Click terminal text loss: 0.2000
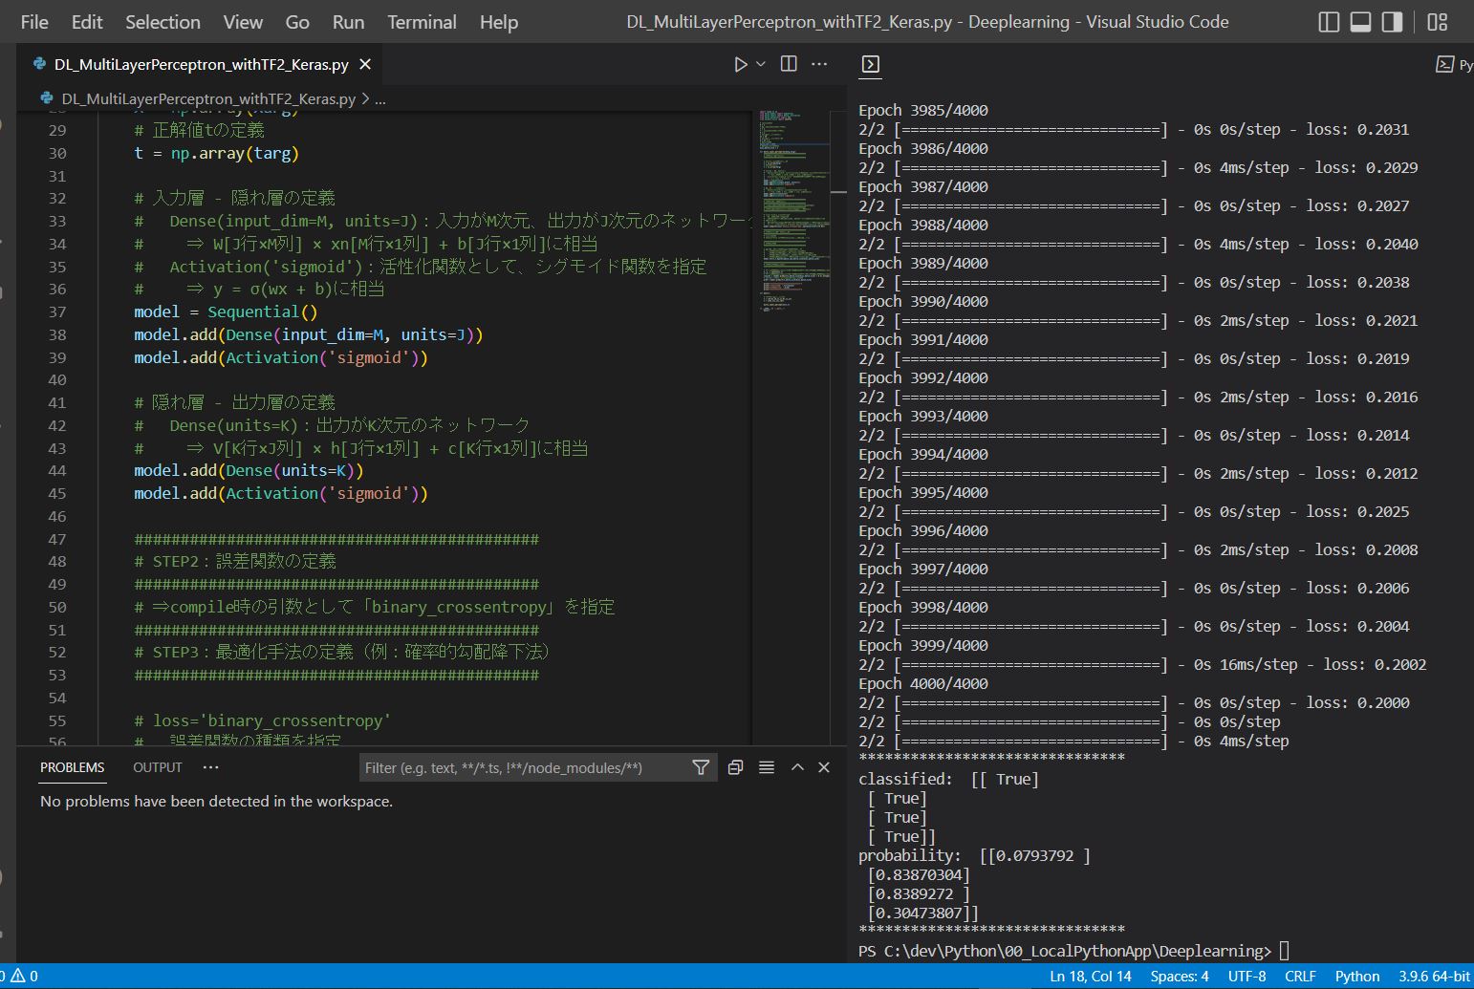The height and width of the screenshot is (989, 1474). click(x=1358, y=702)
